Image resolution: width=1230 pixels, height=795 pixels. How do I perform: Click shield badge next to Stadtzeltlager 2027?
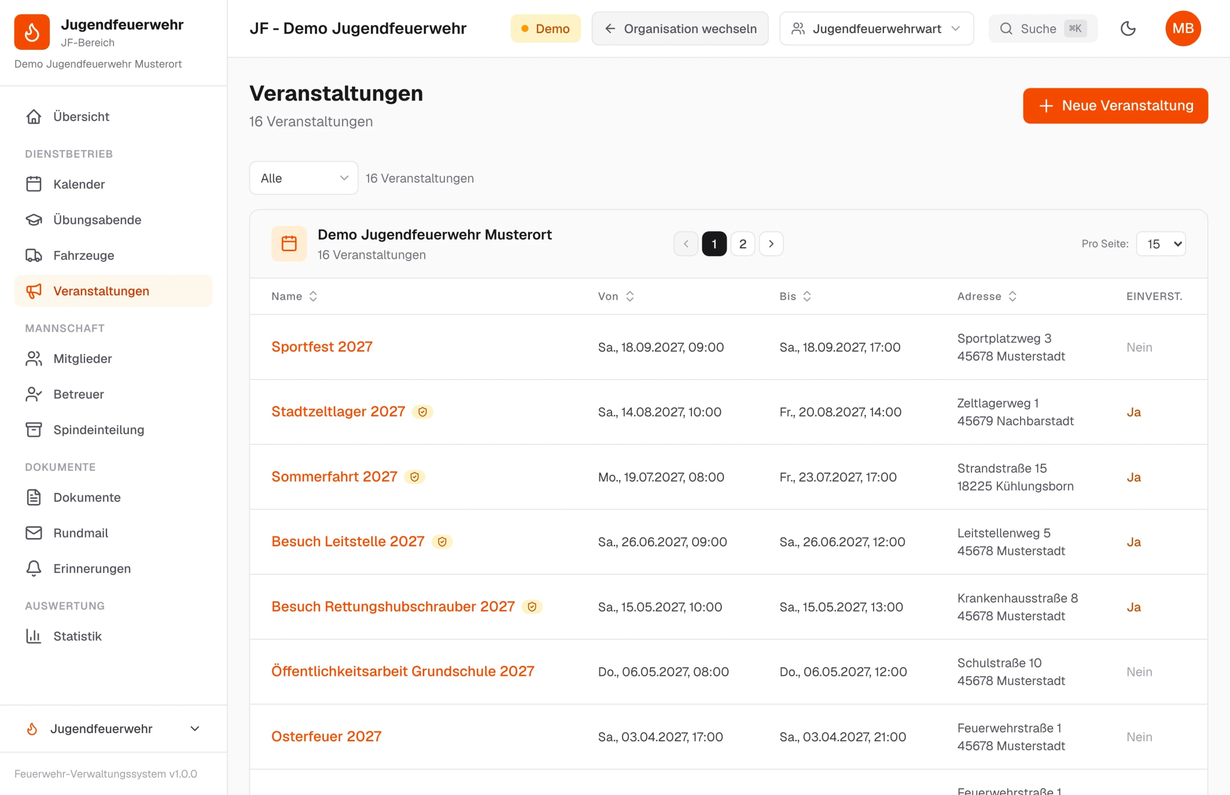coord(422,412)
